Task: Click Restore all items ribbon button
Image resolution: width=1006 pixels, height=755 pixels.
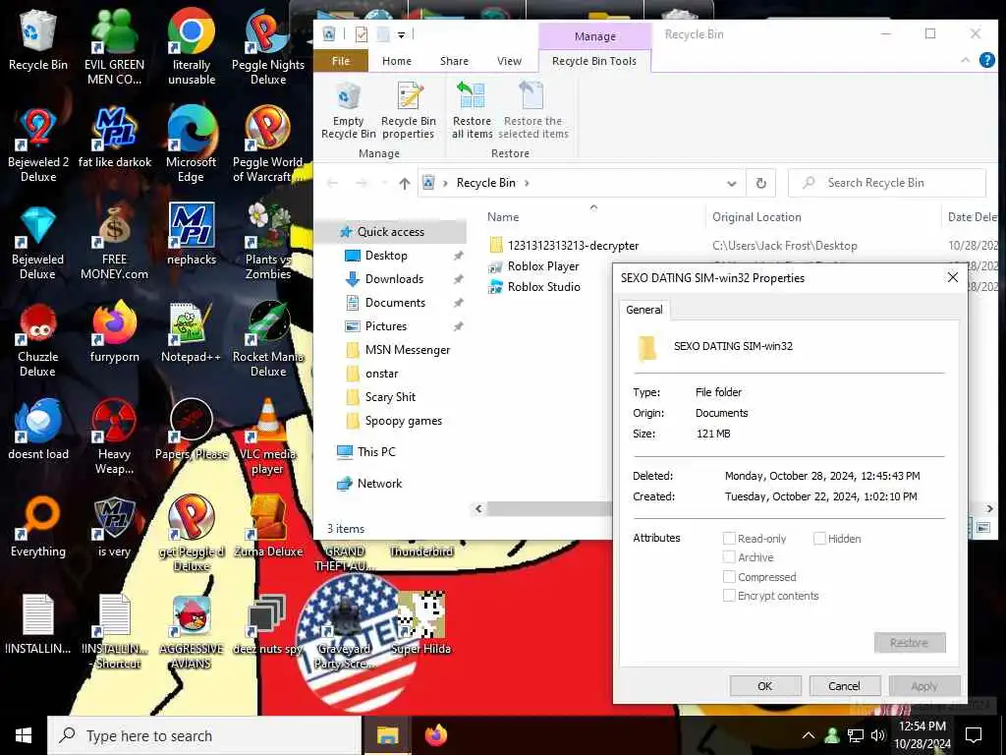Action: pos(472,110)
